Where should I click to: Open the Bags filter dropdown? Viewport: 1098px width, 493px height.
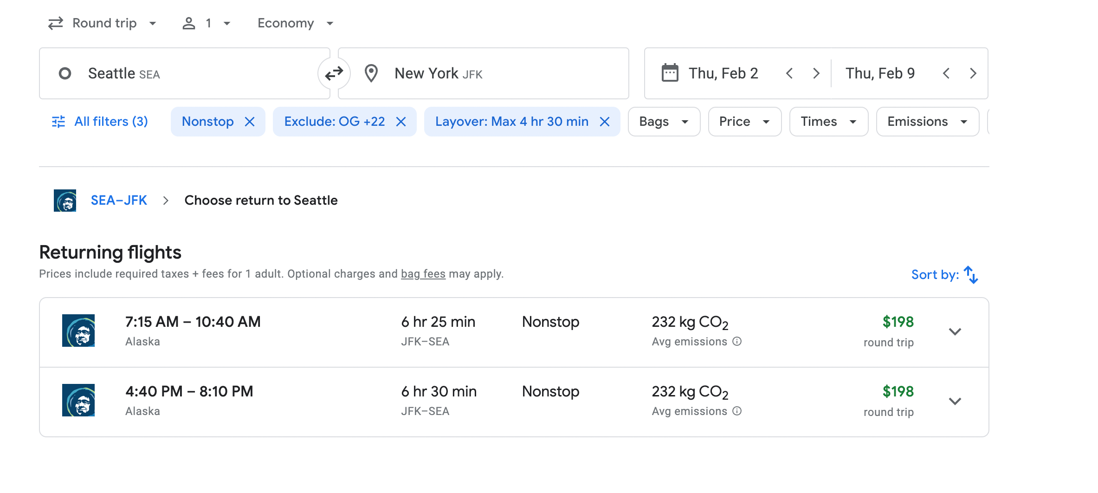coord(664,122)
